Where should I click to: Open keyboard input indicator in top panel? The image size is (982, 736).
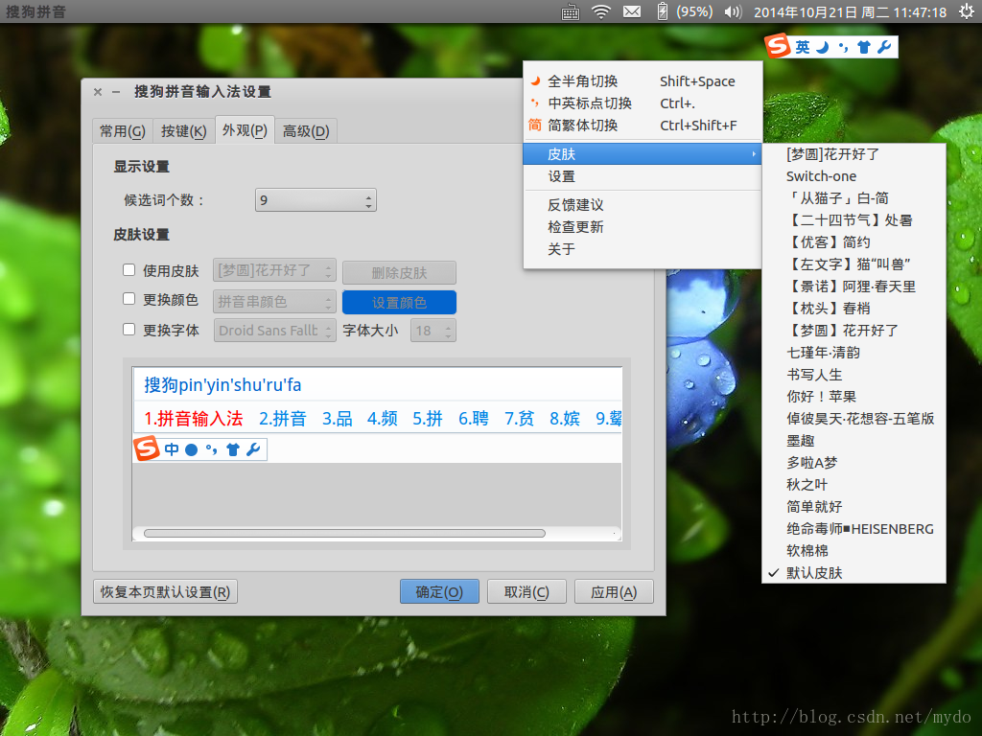(571, 11)
